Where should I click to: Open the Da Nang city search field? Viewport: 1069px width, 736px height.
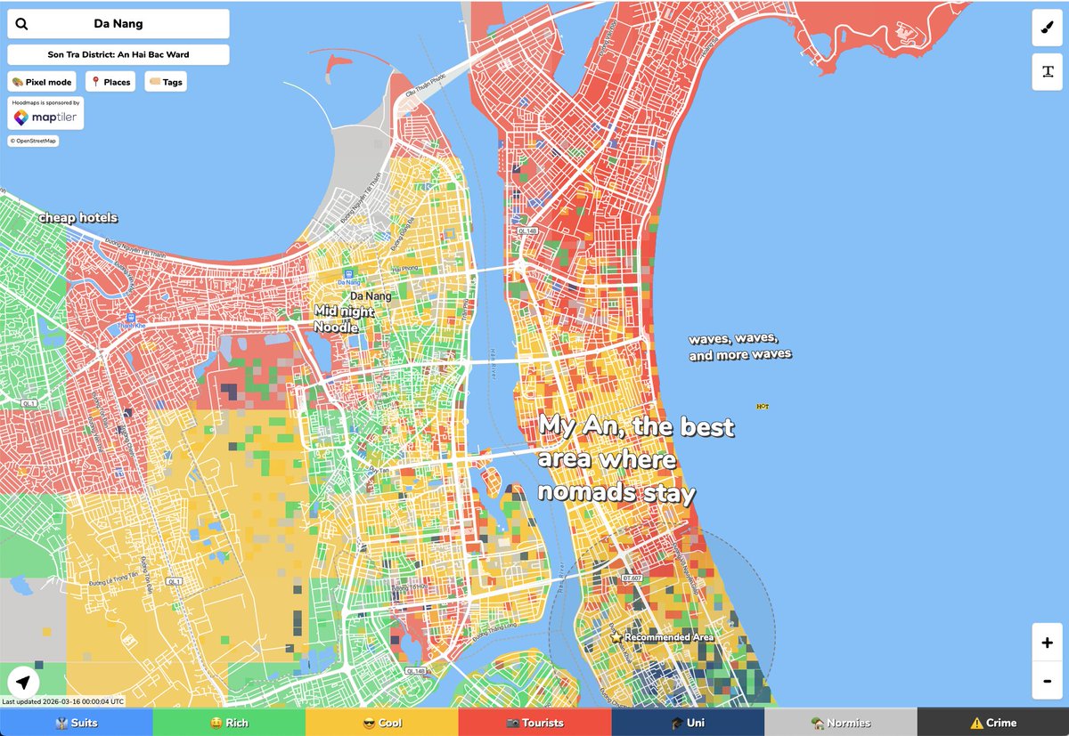click(118, 24)
